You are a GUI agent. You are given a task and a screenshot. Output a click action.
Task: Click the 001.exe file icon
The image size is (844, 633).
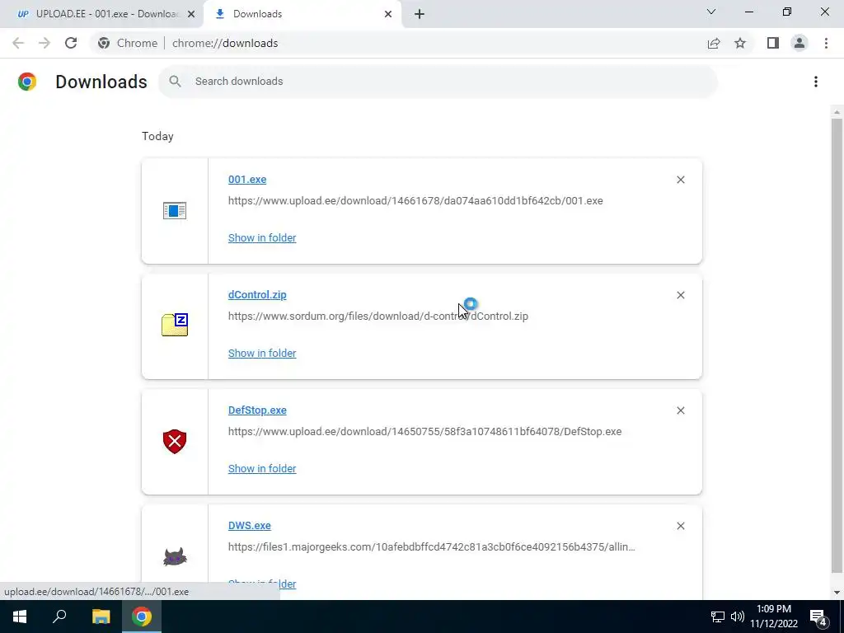coord(175,210)
